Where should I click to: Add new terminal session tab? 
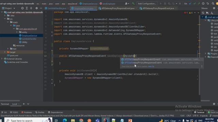tap(24, 104)
